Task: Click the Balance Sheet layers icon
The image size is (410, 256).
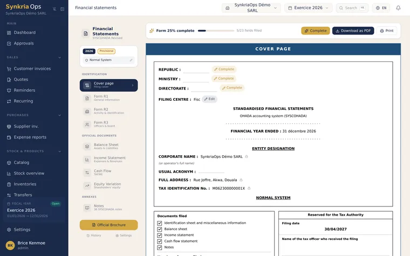Action: tap(87, 147)
